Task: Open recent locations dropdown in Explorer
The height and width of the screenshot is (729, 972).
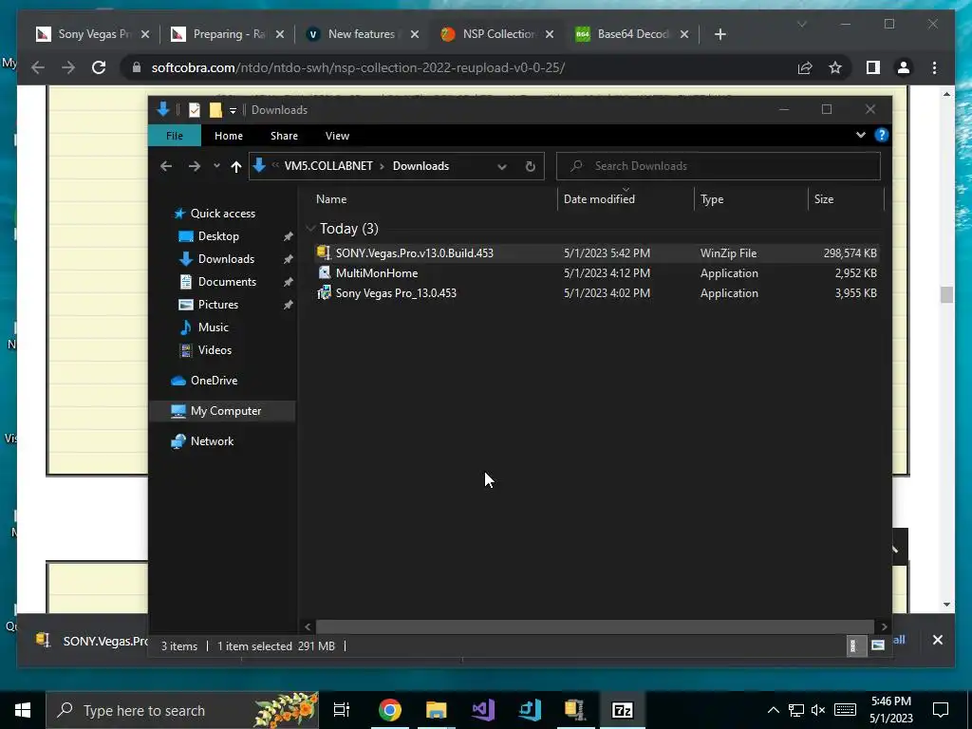Action: [216, 166]
